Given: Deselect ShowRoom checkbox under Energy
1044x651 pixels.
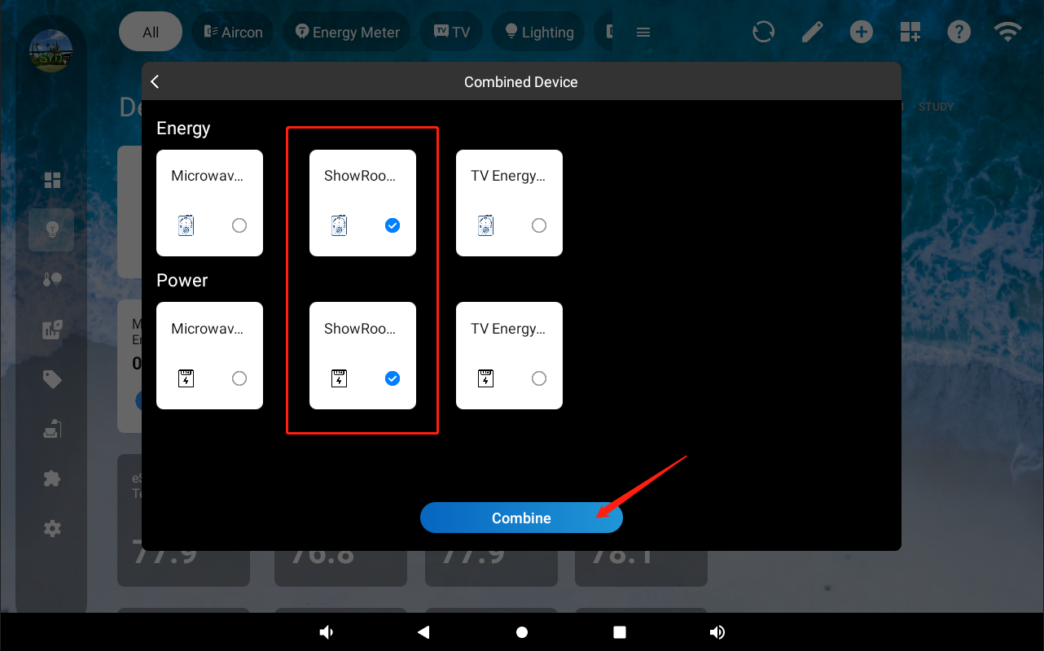Looking at the screenshot, I should coord(393,225).
